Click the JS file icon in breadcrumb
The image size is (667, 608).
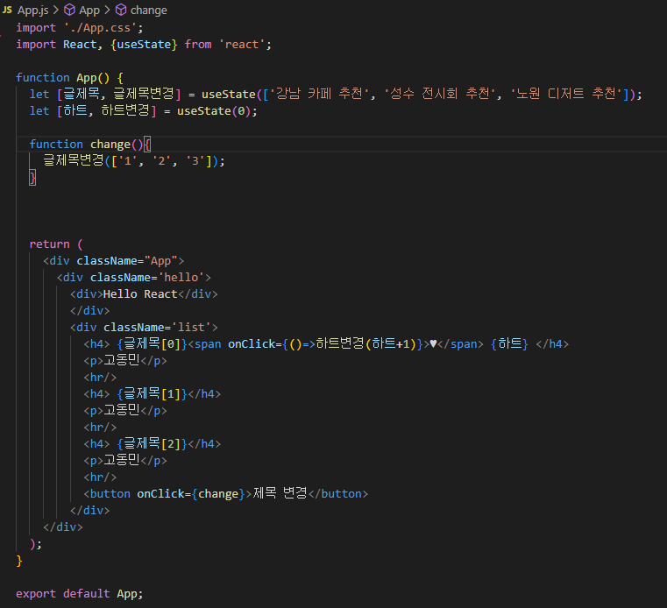tap(7, 10)
